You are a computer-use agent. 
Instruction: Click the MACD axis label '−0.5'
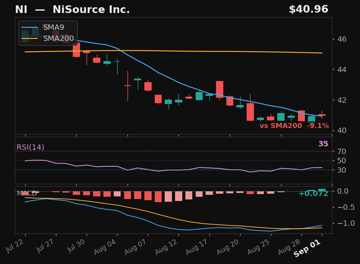pos(346,207)
